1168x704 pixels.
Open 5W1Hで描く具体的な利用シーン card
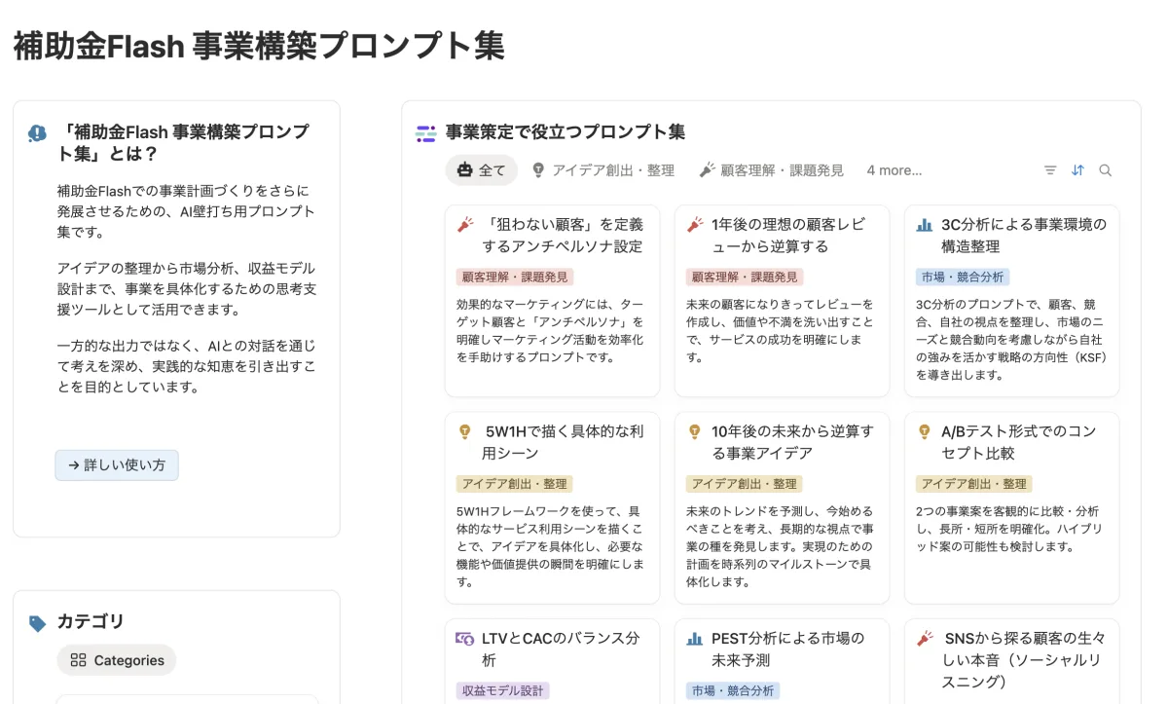click(x=552, y=508)
